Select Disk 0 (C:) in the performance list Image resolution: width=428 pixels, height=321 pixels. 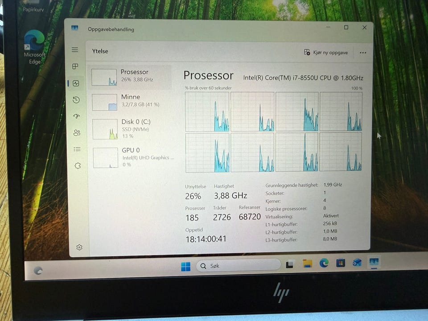[x=131, y=128]
